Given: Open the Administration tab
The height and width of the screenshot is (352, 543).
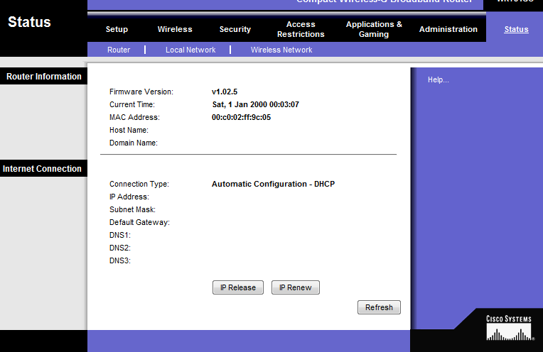Looking at the screenshot, I should pyautogui.click(x=448, y=29).
